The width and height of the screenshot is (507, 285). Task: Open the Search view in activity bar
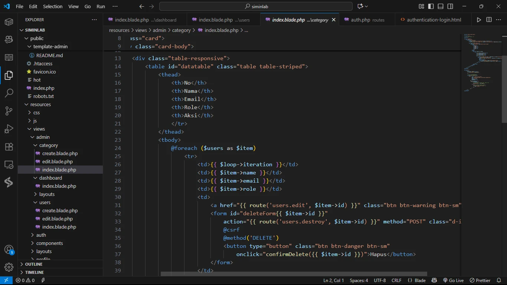coord(9,93)
